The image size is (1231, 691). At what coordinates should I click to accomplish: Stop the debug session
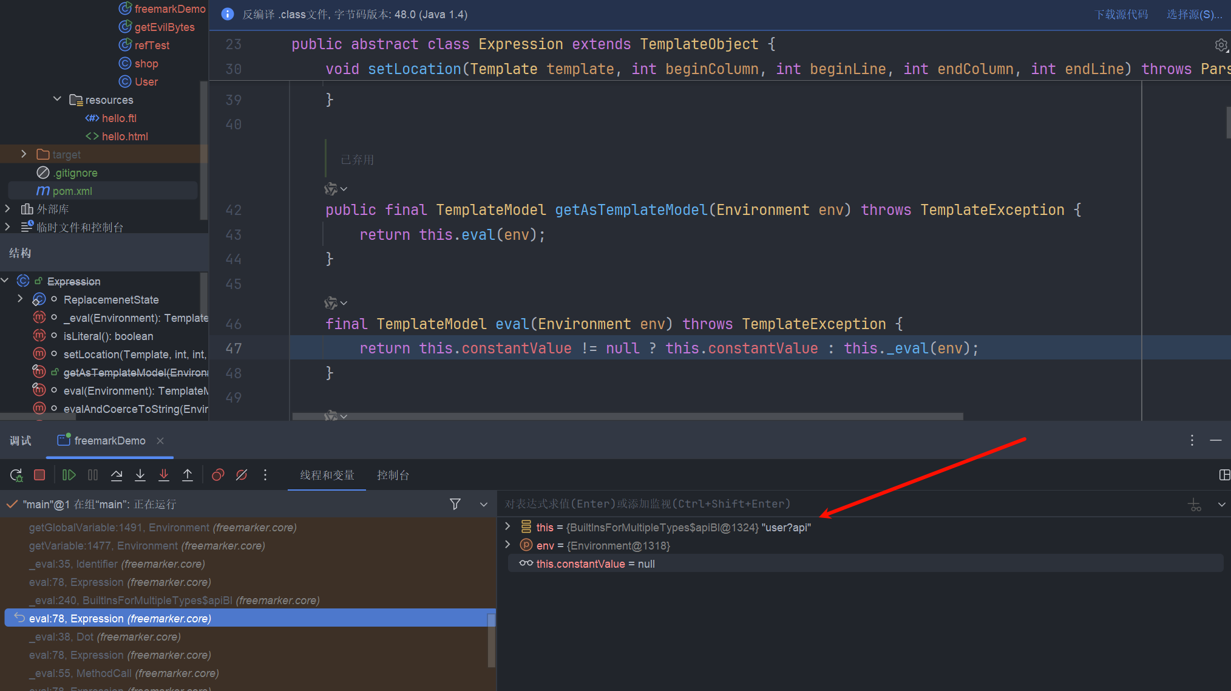tap(39, 475)
